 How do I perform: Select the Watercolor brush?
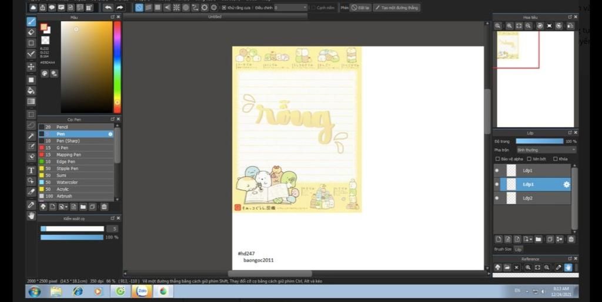pyautogui.click(x=76, y=182)
